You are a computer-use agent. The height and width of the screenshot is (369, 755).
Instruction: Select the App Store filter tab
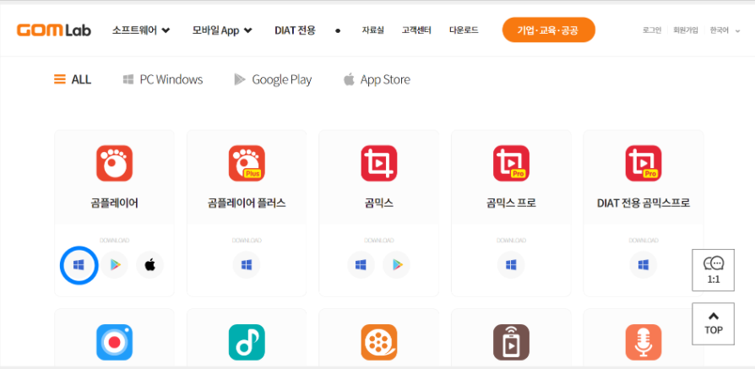[377, 79]
